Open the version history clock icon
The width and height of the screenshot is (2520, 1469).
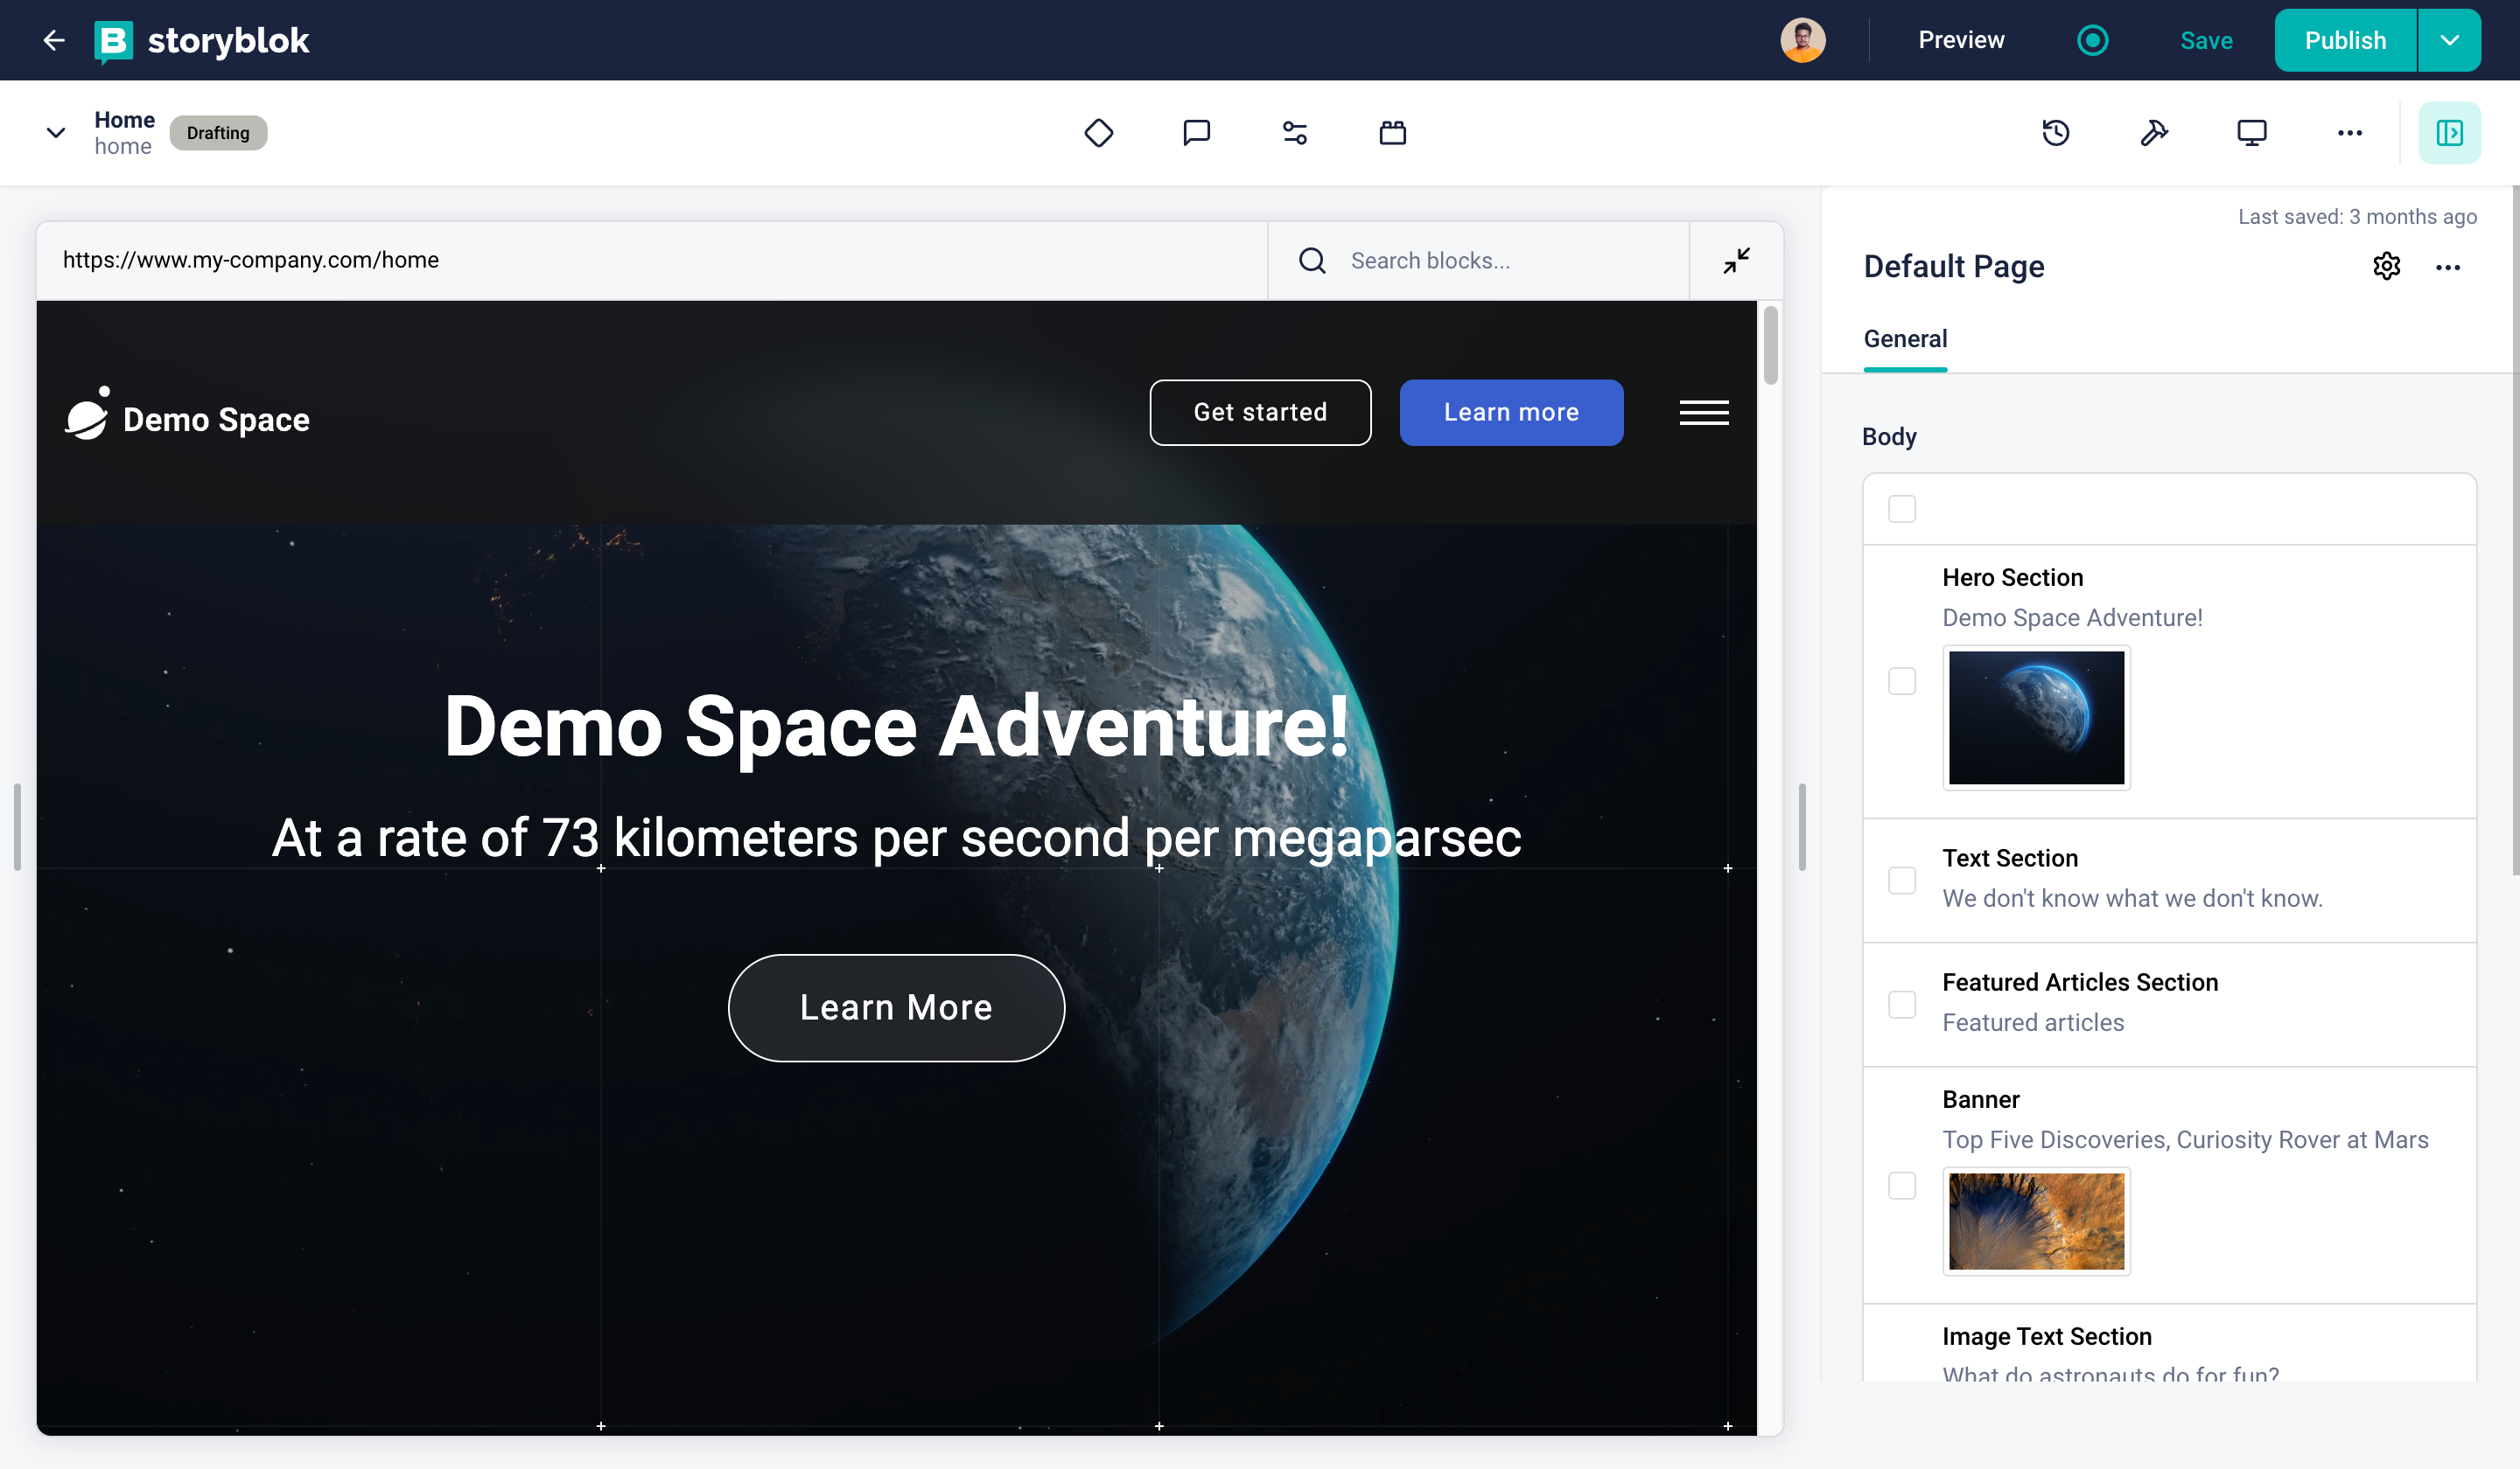pos(2056,133)
